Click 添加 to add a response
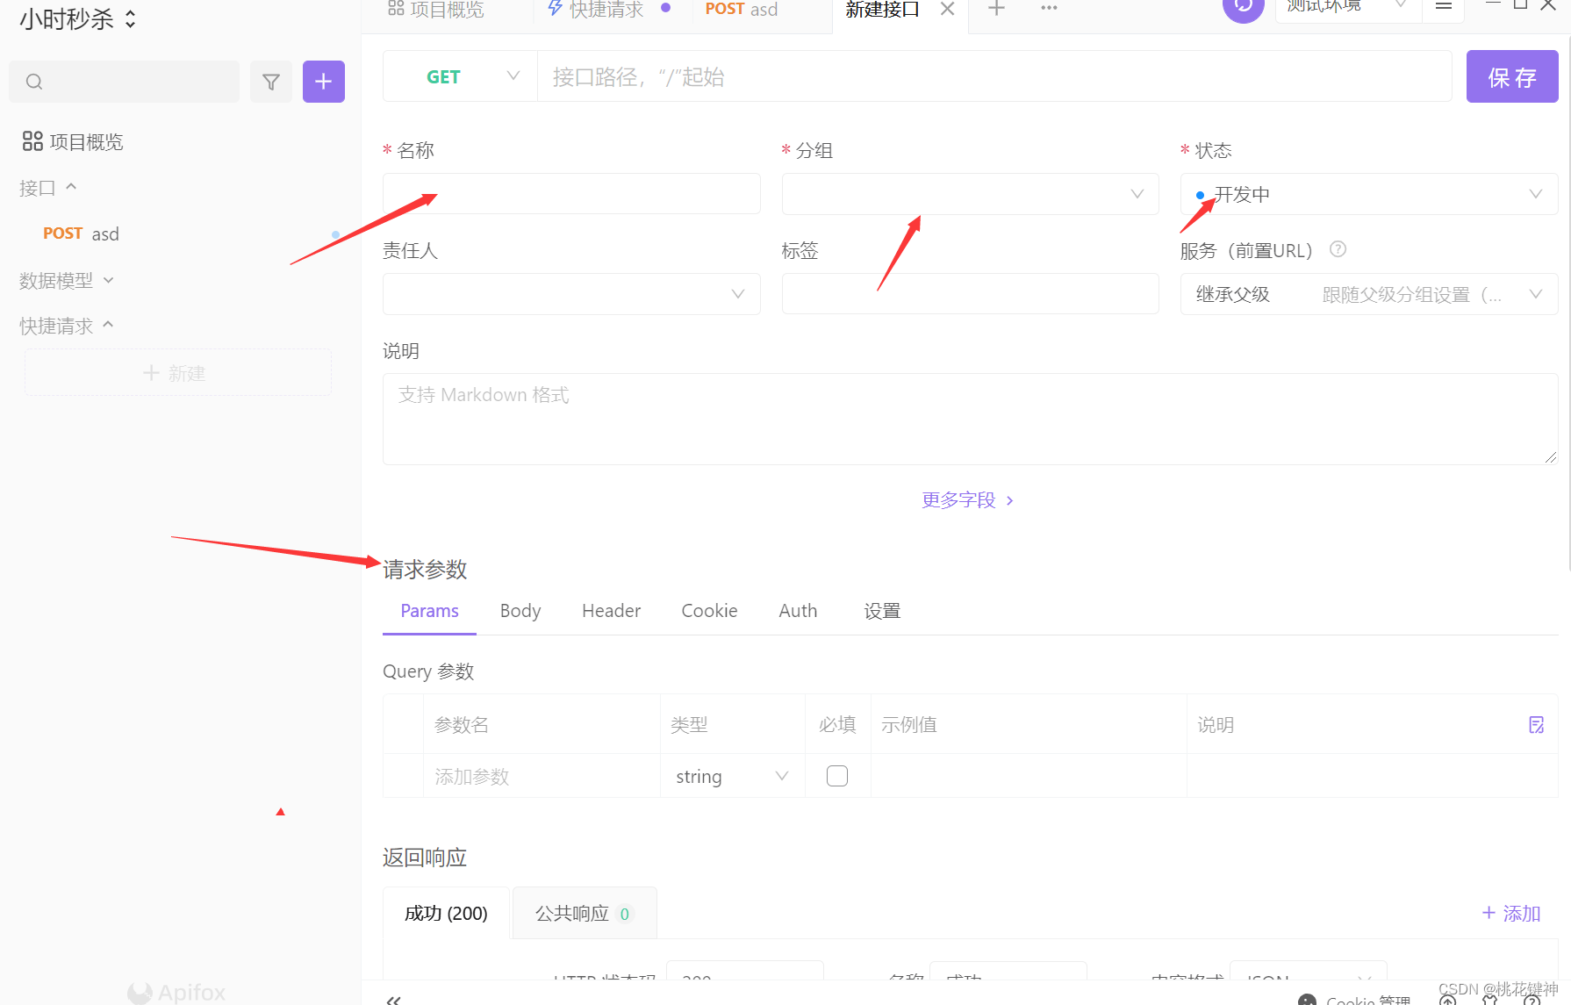This screenshot has width=1571, height=1005. point(1511,914)
